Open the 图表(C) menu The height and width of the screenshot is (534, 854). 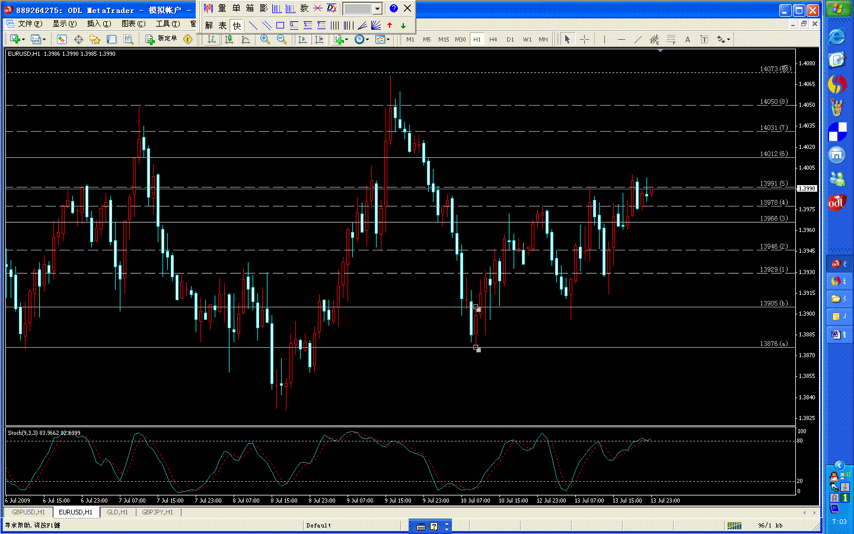(133, 24)
